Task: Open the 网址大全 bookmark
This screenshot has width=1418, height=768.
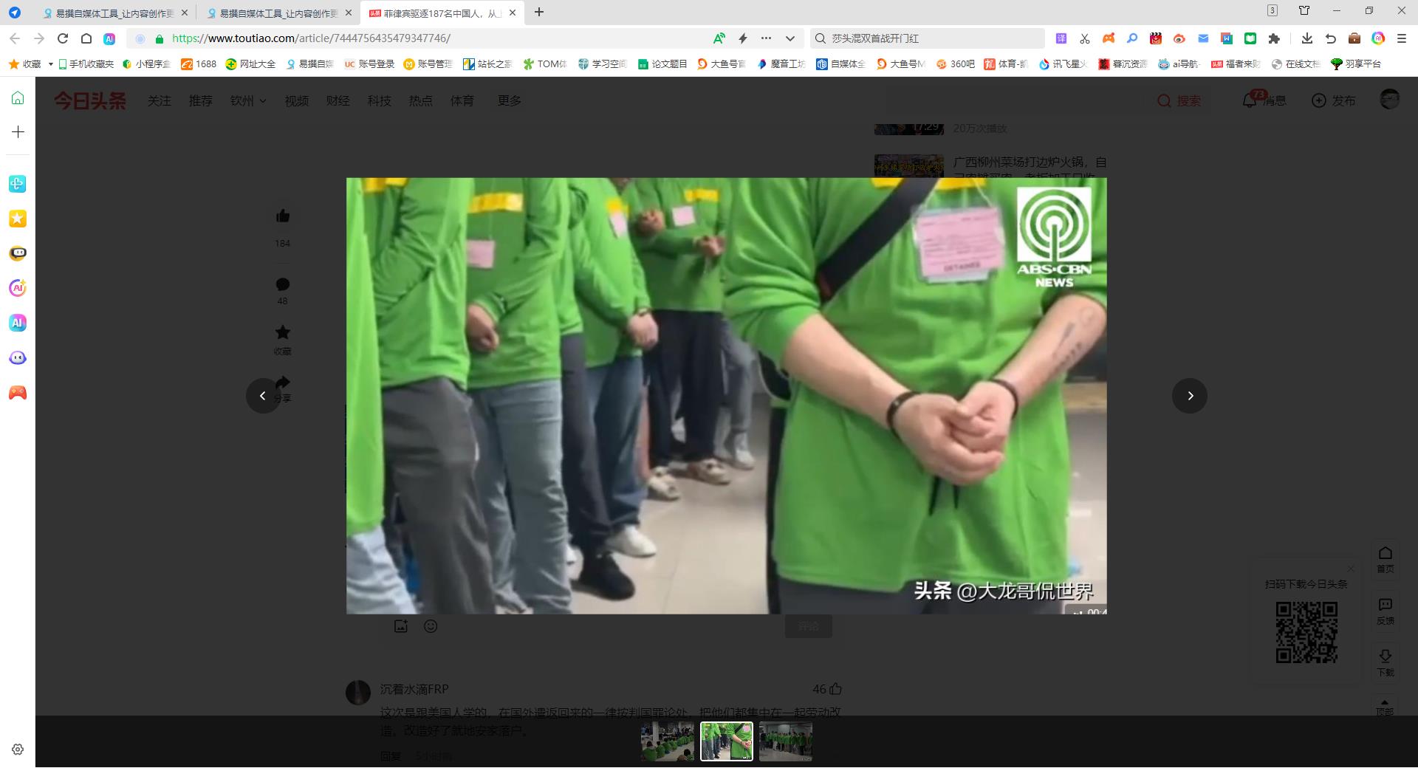Action: click(251, 64)
